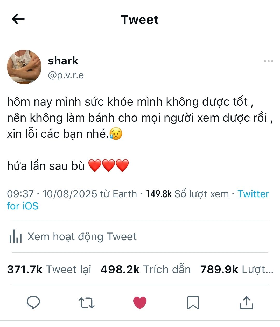Toggle the bookmark icon
Image resolution: width=280 pixels, height=327 pixels.
[193, 303]
